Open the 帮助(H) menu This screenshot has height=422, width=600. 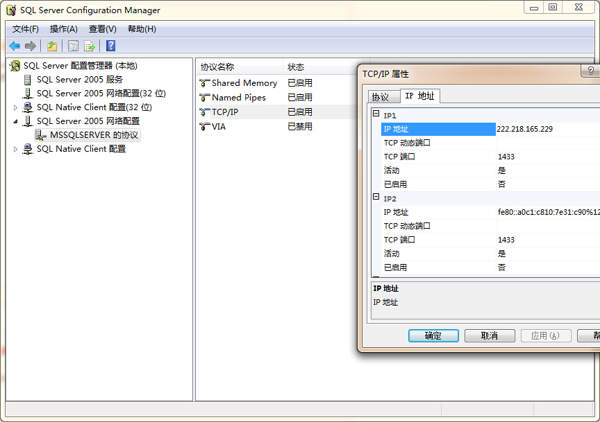tap(142, 29)
